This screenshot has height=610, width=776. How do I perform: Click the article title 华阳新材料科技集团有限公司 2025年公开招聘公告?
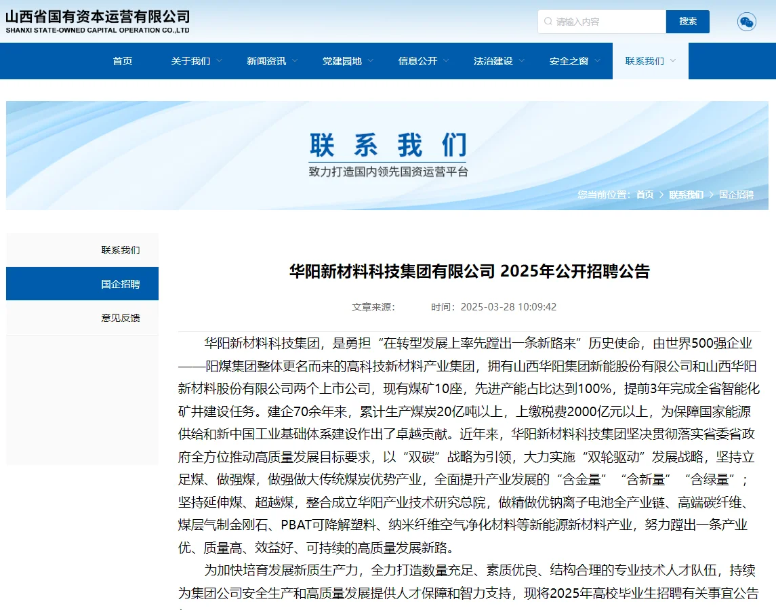click(469, 271)
